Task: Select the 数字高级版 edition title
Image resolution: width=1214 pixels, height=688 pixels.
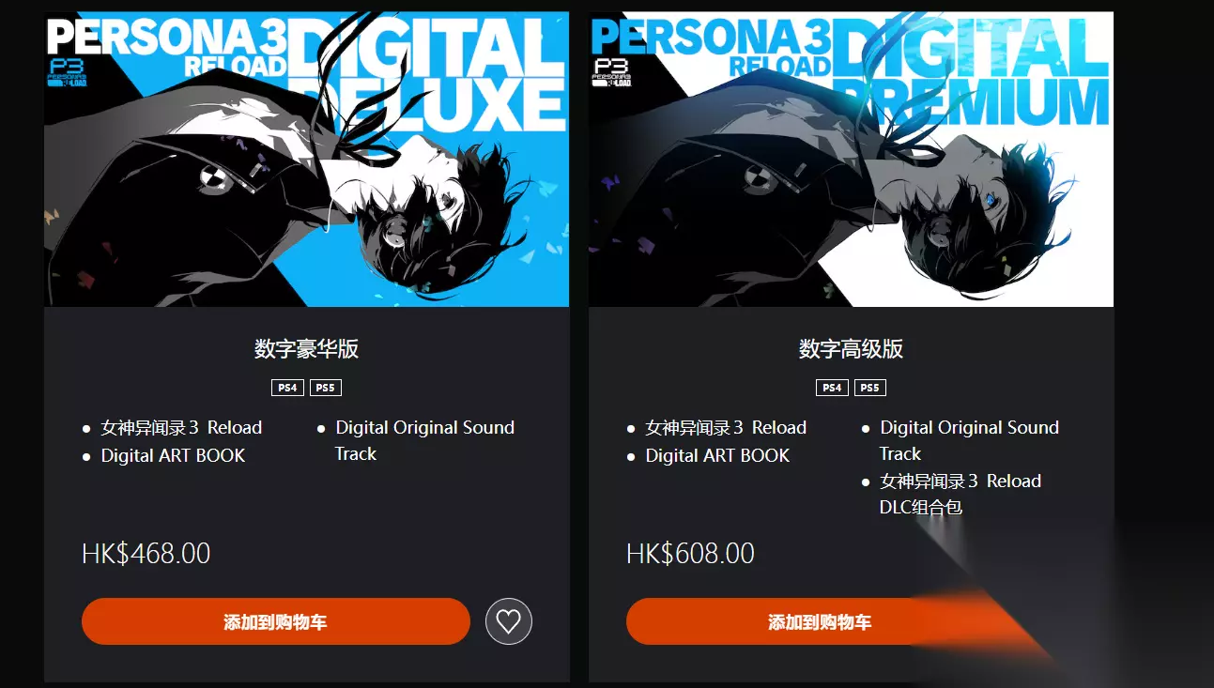Action: [851, 349]
